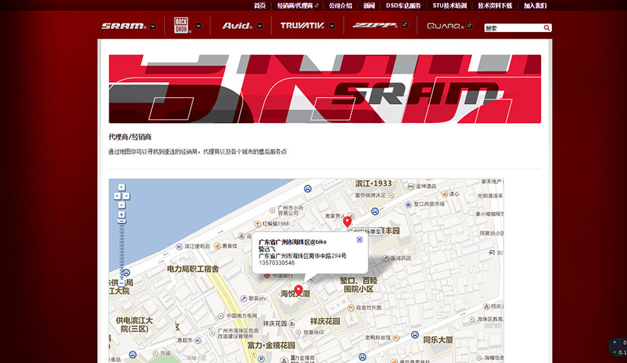The width and height of the screenshot is (627, 363).
Task: Click bus stop icon beside zoom slider
Action: [x=126, y=273]
